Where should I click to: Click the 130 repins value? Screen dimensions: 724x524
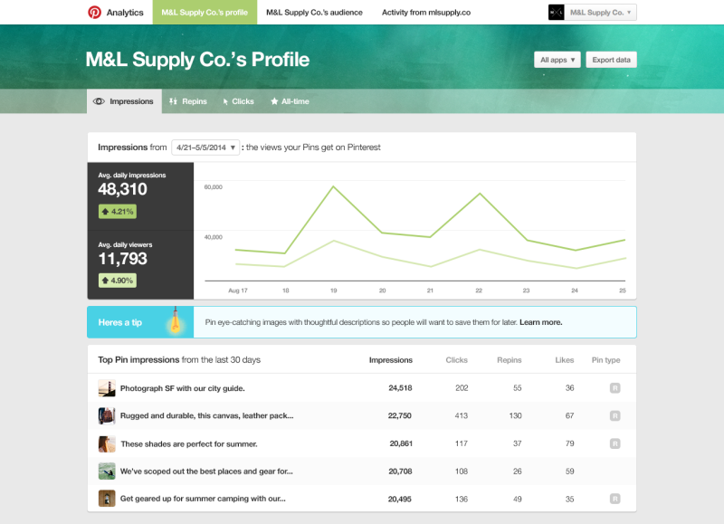(x=515, y=415)
